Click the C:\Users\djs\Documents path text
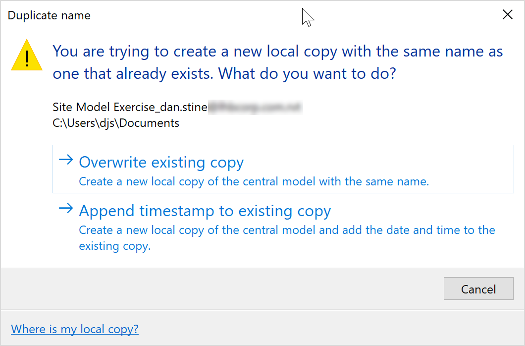525x346 pixels. pyautogui.click(x=116, y=122)
